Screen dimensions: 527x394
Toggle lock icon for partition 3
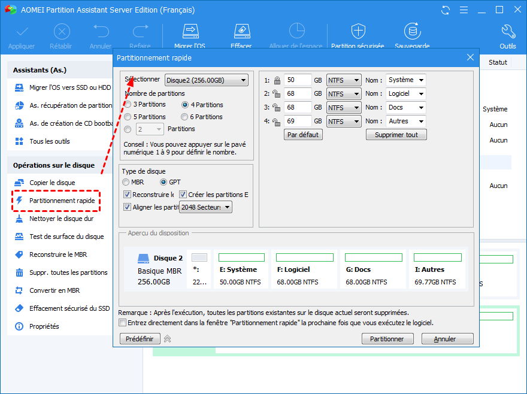[276, 108]
